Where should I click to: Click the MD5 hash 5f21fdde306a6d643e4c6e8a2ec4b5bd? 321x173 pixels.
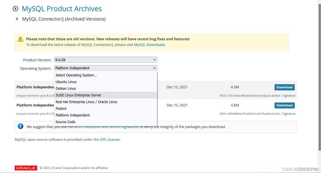click(253, 96)
